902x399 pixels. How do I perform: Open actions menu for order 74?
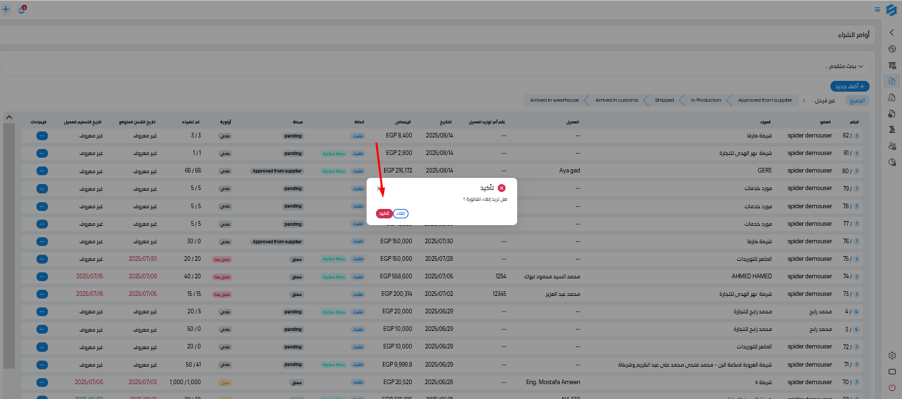42,276
